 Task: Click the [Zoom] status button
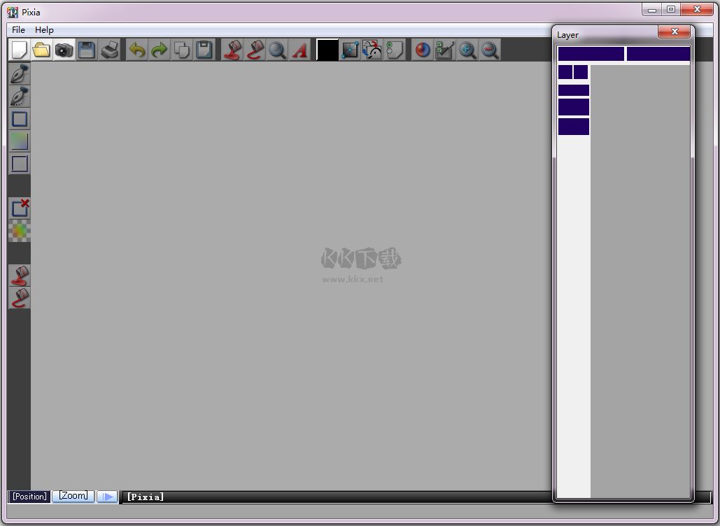(x=73, y=496)
